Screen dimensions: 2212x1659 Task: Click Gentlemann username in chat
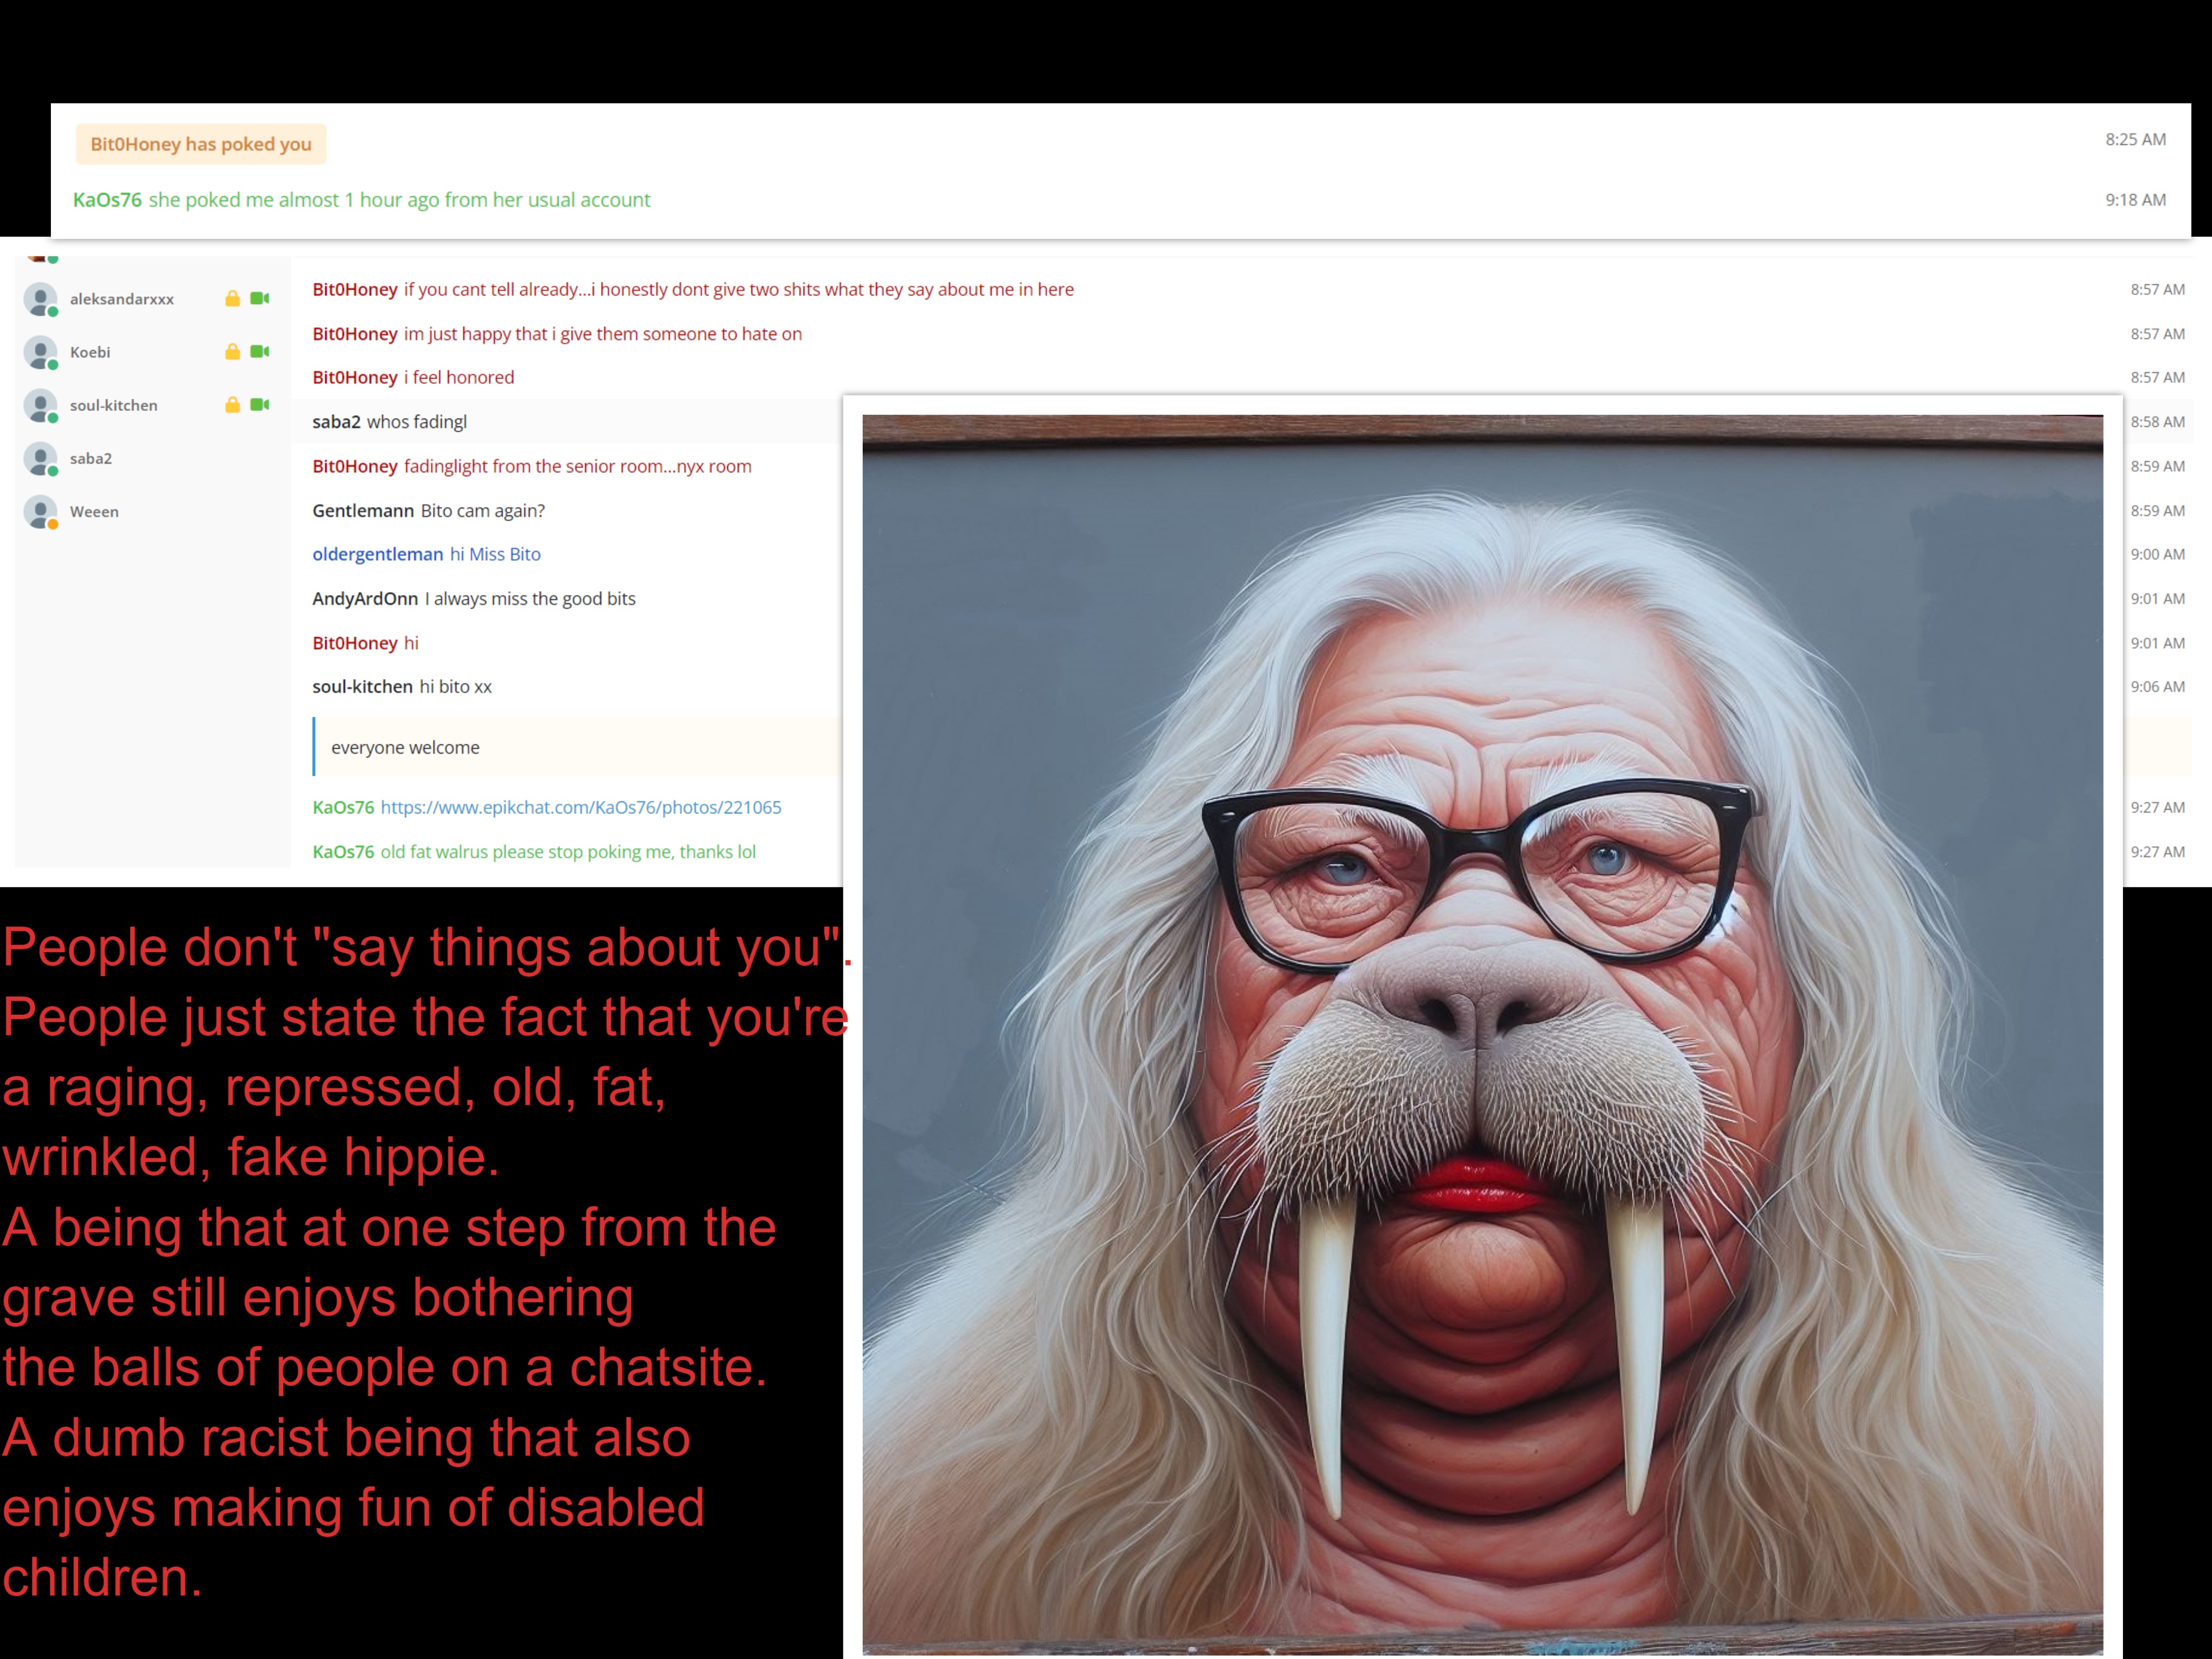363,510
